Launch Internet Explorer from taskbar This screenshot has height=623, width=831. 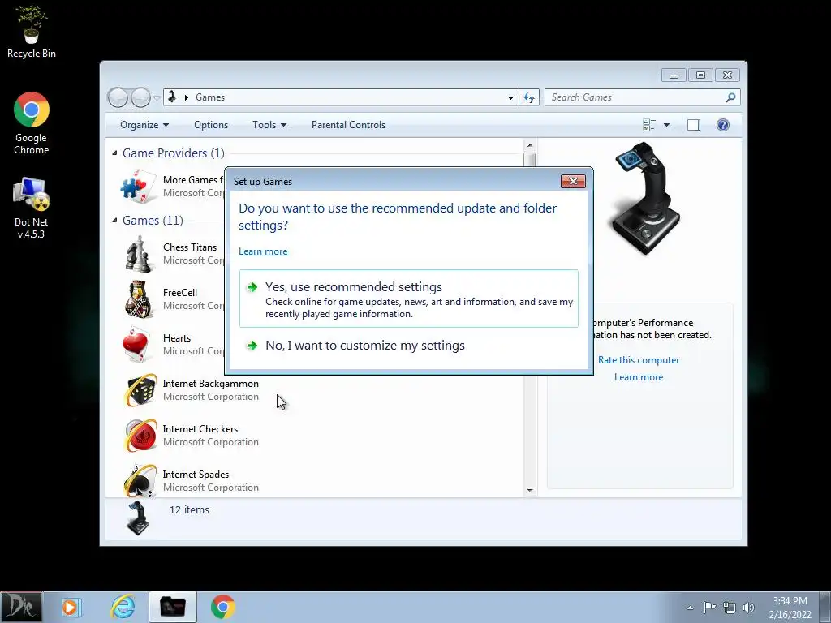pyautogui.click(x=123, y=607)
